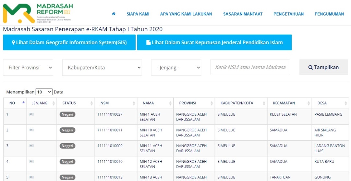
Task: Click Negeri badge in row 2
Action: click(67, 130)
